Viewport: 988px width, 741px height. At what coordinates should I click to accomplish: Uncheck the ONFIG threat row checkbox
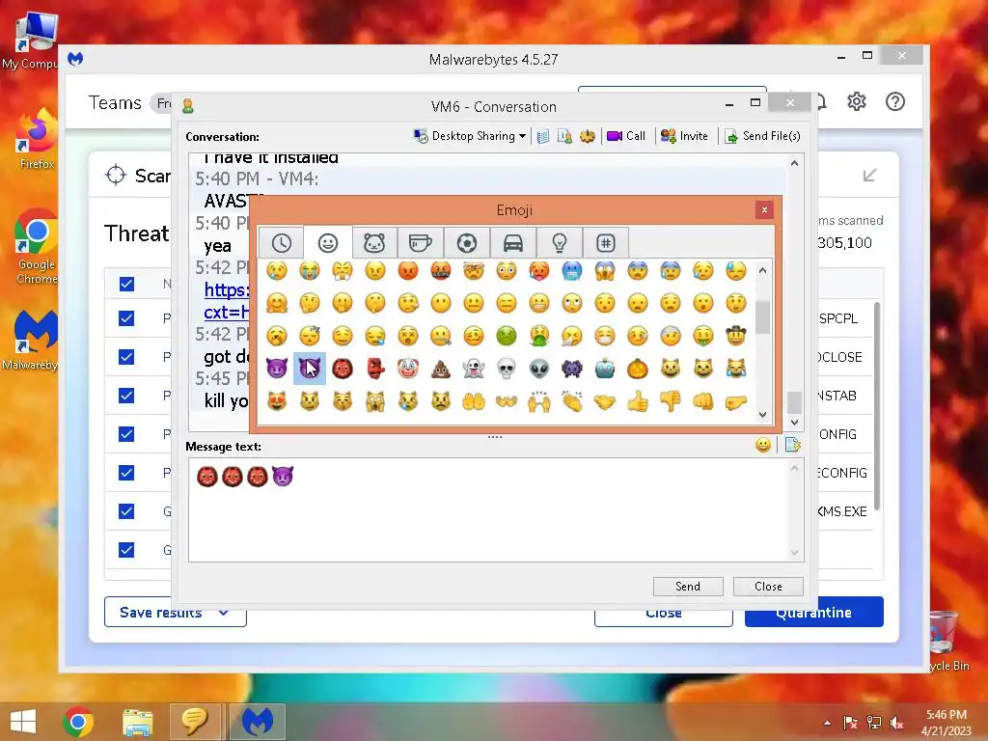pos(126,434)
